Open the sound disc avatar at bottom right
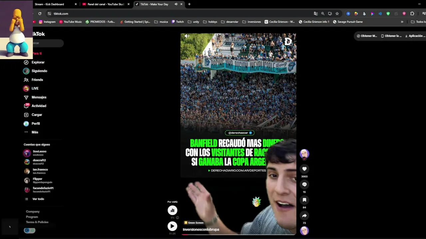Viewport: 426px width, 239px height. click(304, 231)
